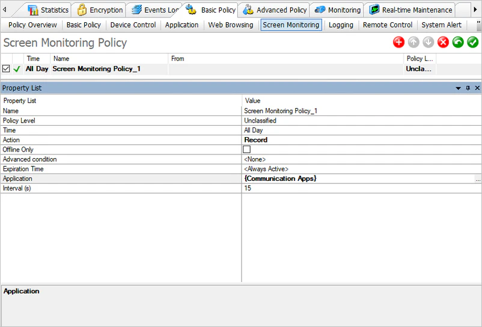The width and height of the screenshot is (482, 327).
Task: Click the Advanced Policy tab icon
Action: 248,10
